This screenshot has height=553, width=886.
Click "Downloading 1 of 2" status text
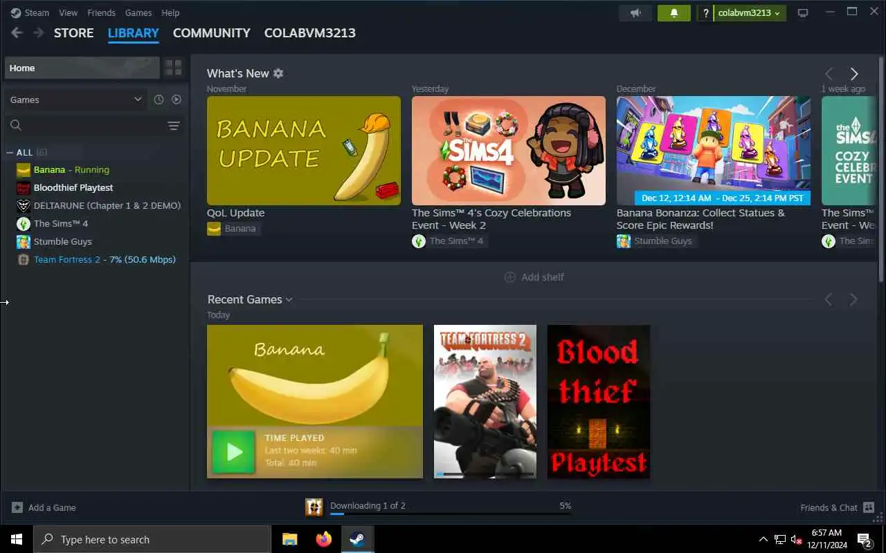click(368, 505)
